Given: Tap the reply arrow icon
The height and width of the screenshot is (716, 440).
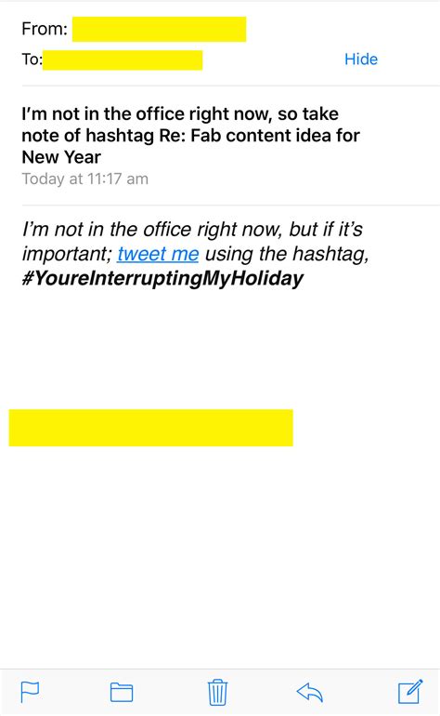Looking at the screenshot, I should 310,692.
